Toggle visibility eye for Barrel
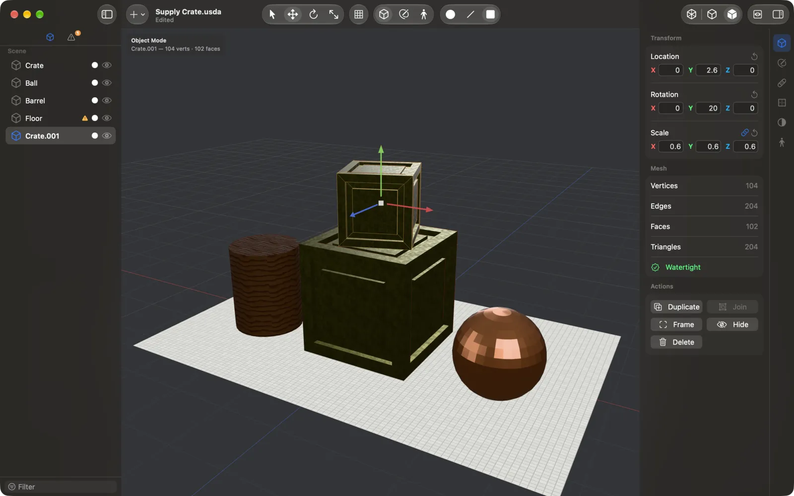Viewport: 794px width, 496px height. tap(107, 101)
